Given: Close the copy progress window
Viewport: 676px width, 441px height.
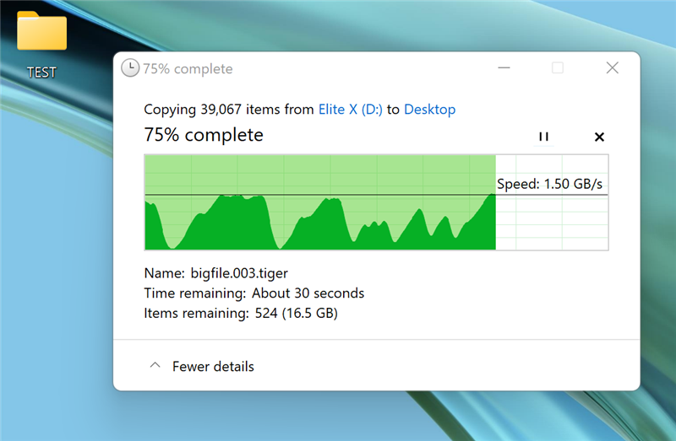Looking at the screenshot, I should point(612,68).
